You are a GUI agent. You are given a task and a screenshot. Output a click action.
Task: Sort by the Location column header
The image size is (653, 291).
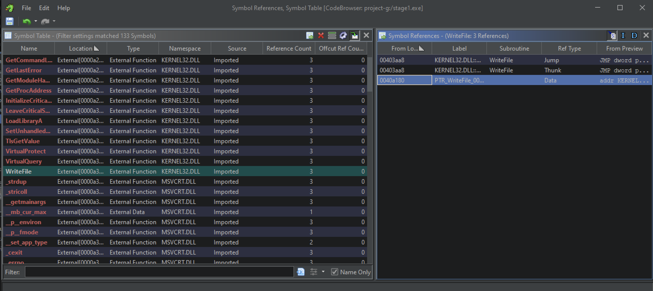81,48
